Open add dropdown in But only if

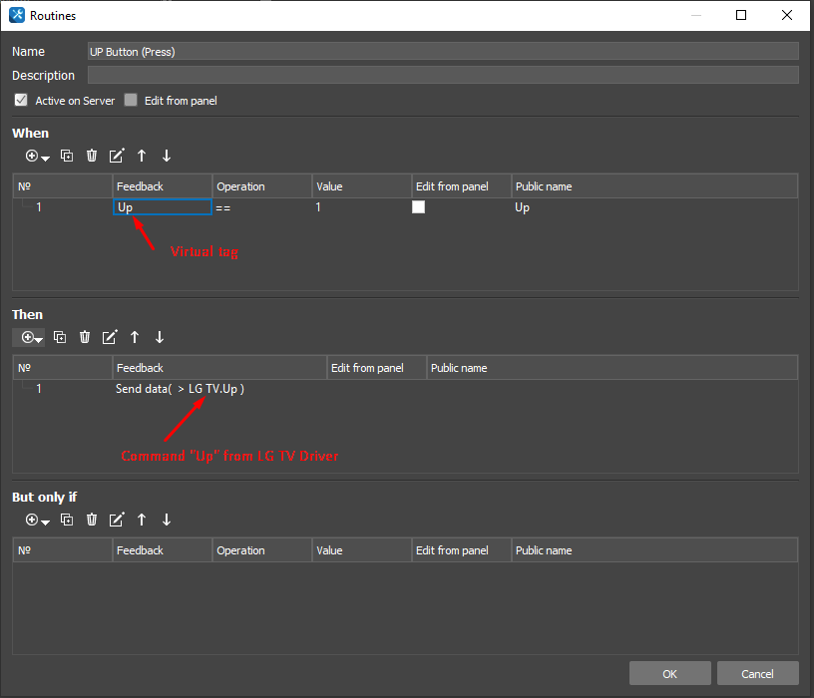[x=38, y=520]
